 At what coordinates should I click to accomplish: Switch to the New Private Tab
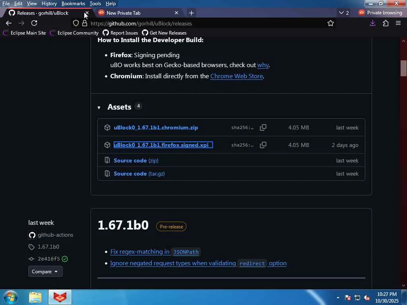pyautogui.click(x=138, y=13)
